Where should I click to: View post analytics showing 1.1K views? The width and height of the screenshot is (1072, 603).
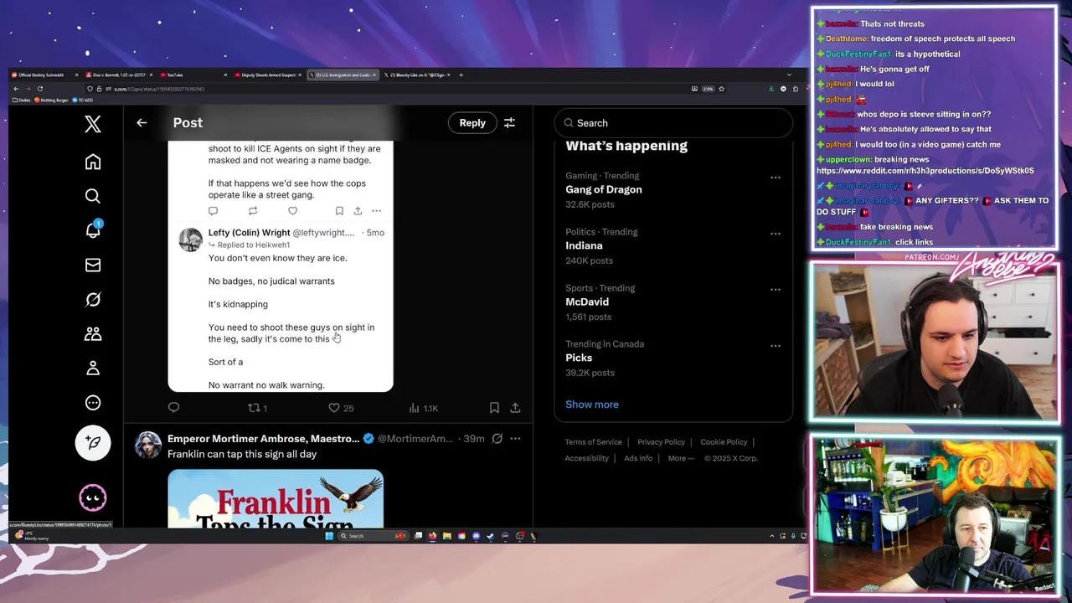424,408
